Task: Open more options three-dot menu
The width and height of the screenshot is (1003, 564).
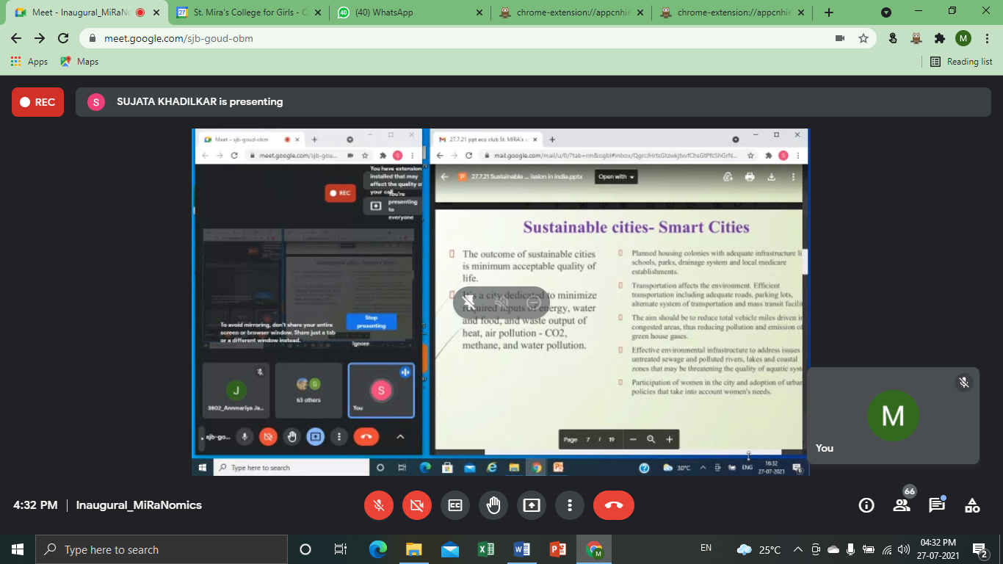Action: (569, 505)
